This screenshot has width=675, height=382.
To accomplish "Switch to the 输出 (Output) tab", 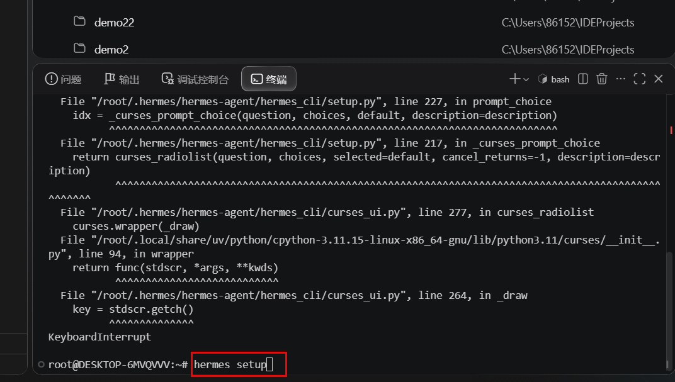I will [122, 79].
